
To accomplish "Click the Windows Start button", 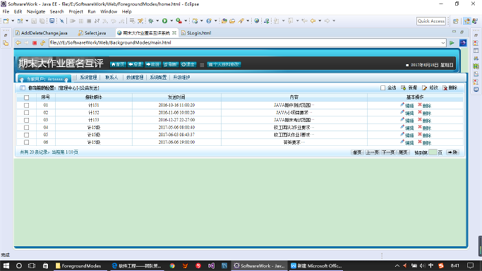I will pyautogui.click(x=6, y=265).
